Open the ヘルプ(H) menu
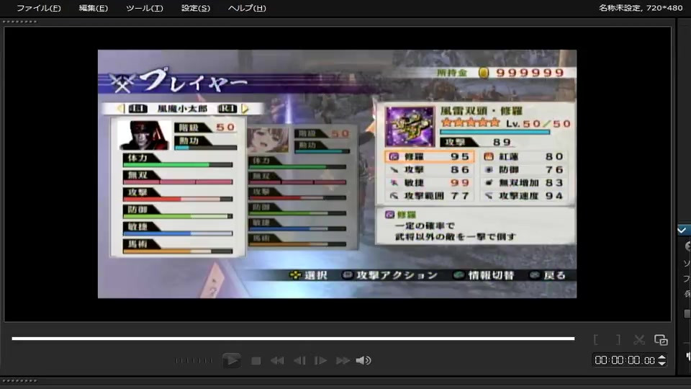The image size is (691, 389). point(247,8)
